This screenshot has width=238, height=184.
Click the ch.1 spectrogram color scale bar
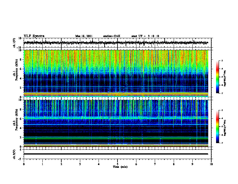click(x=218, y=77)
